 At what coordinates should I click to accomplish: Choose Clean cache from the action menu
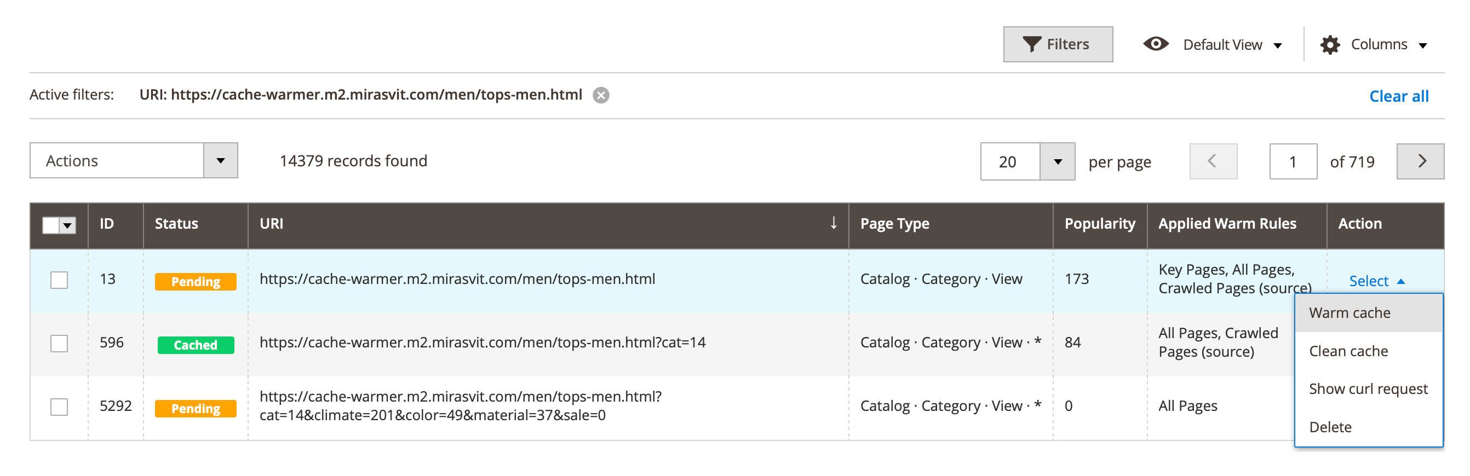[x=1368, y=351]
